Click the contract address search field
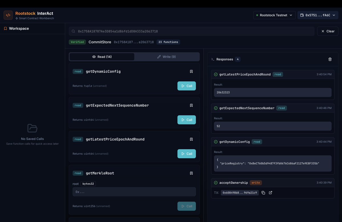342x222 pixels. [x=191, y=31]
